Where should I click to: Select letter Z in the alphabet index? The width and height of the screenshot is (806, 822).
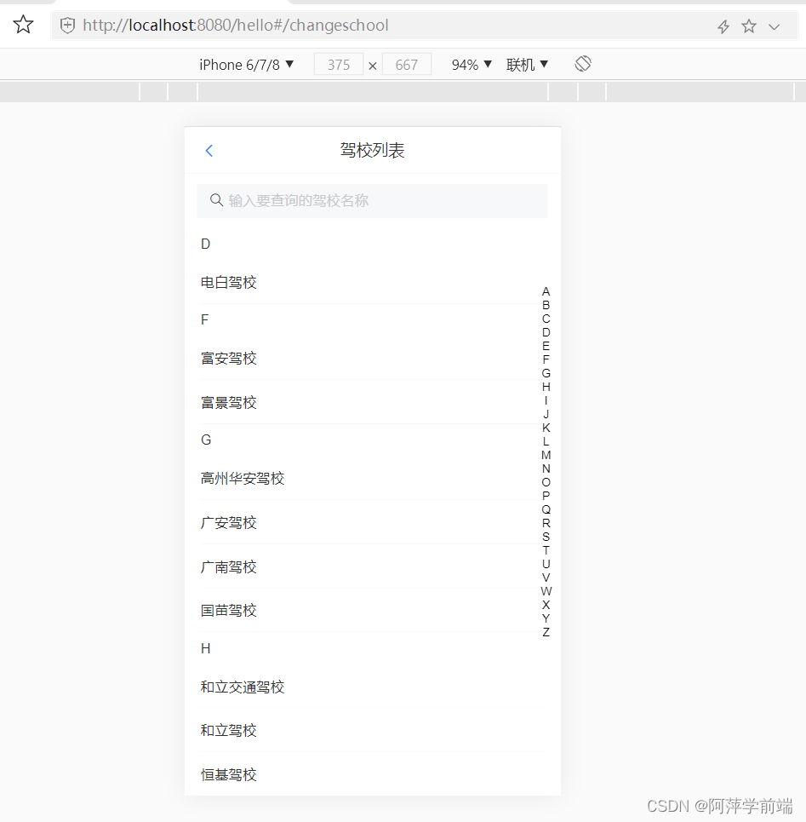pos(546,632)
